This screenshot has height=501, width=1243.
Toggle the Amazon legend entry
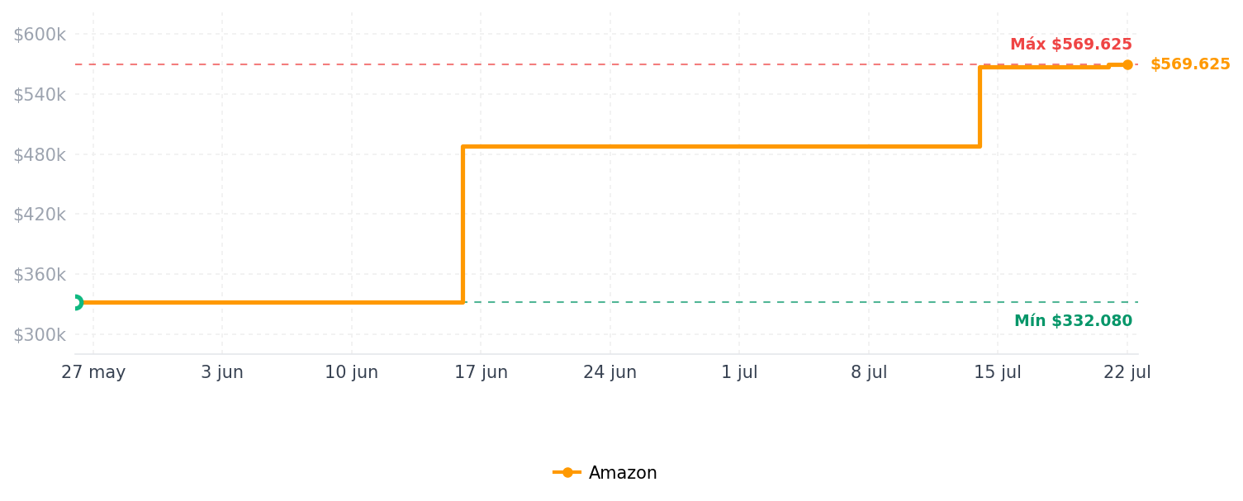pyautogui.click(x=605, y=473)
